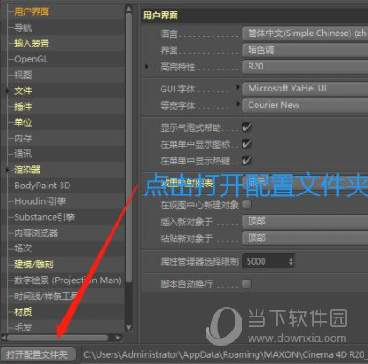Open BodyPaint 3D preferences
The image size is (368, 364).
pos(42,186)
